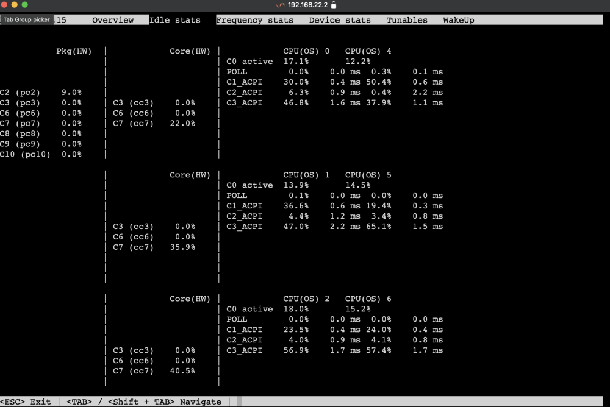610x407 pixels.
Task: Click the CPU(OS) 1 column header
Action: point(306,175)
